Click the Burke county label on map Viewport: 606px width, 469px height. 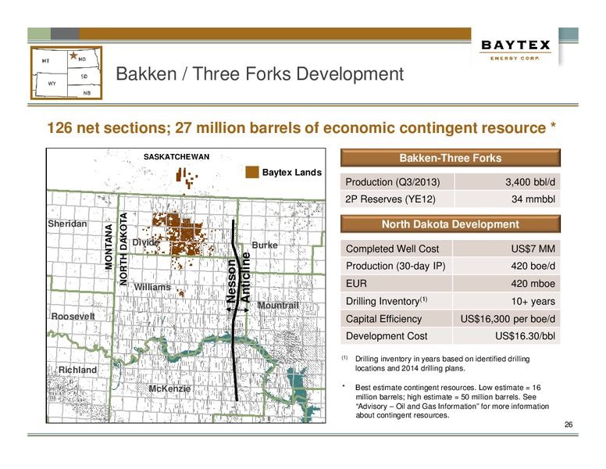[265, 245]
